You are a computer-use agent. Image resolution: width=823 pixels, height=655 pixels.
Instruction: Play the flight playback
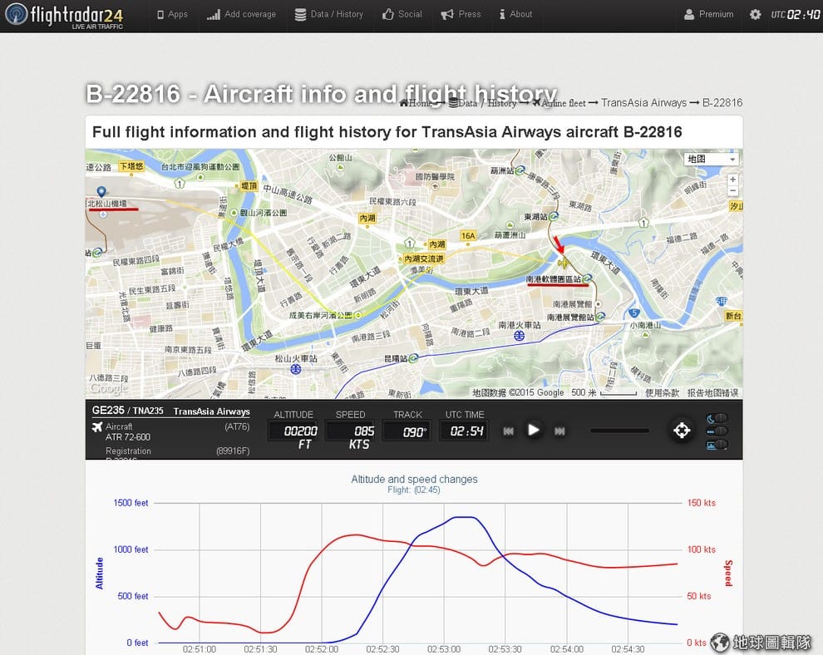(x=533, y=431)
